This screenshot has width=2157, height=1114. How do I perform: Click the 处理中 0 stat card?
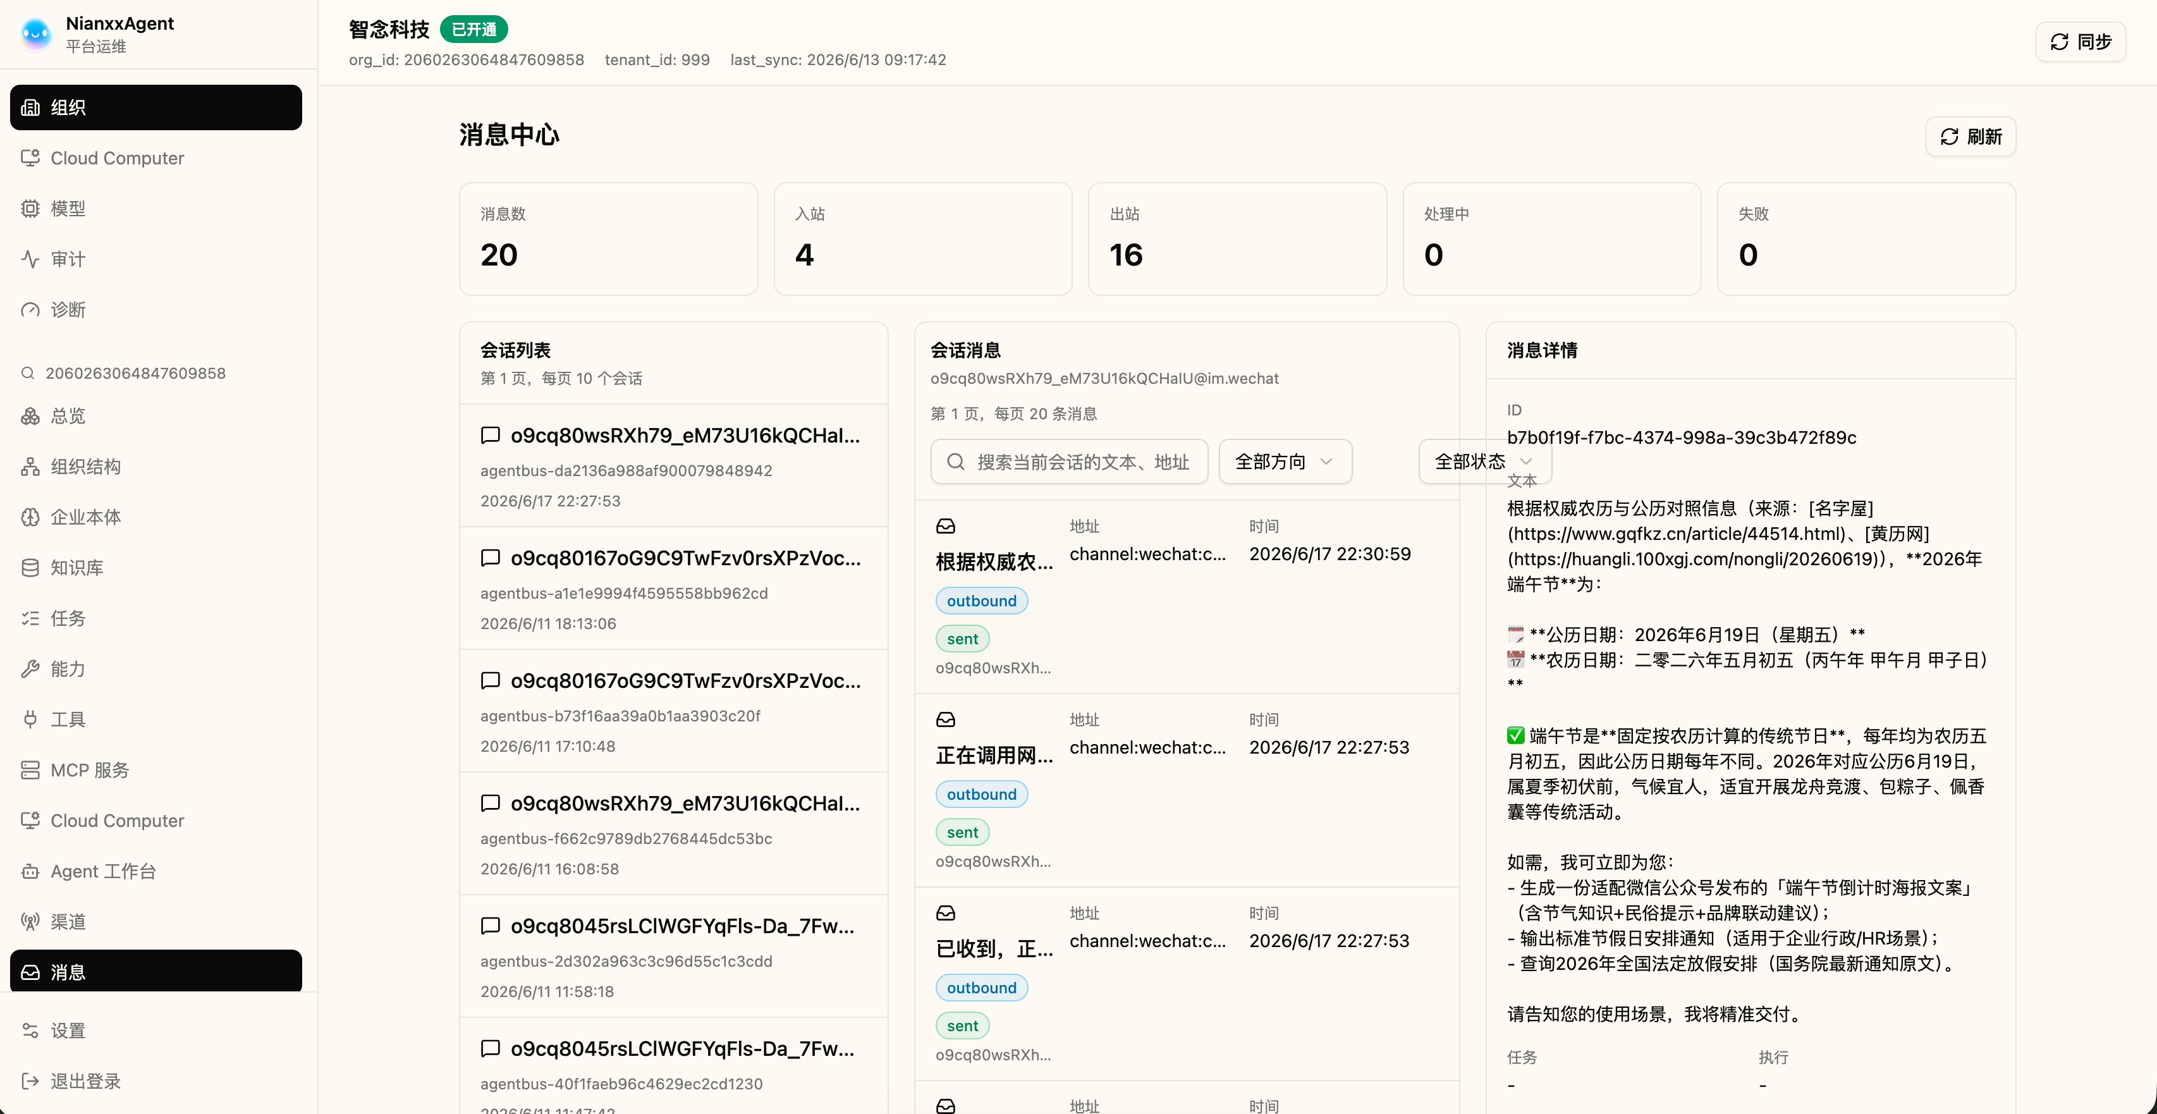1551,239
